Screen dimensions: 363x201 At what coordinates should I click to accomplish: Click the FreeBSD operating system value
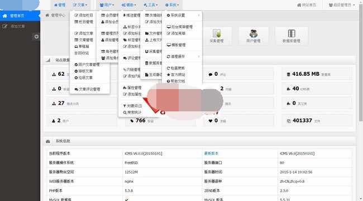131,163
